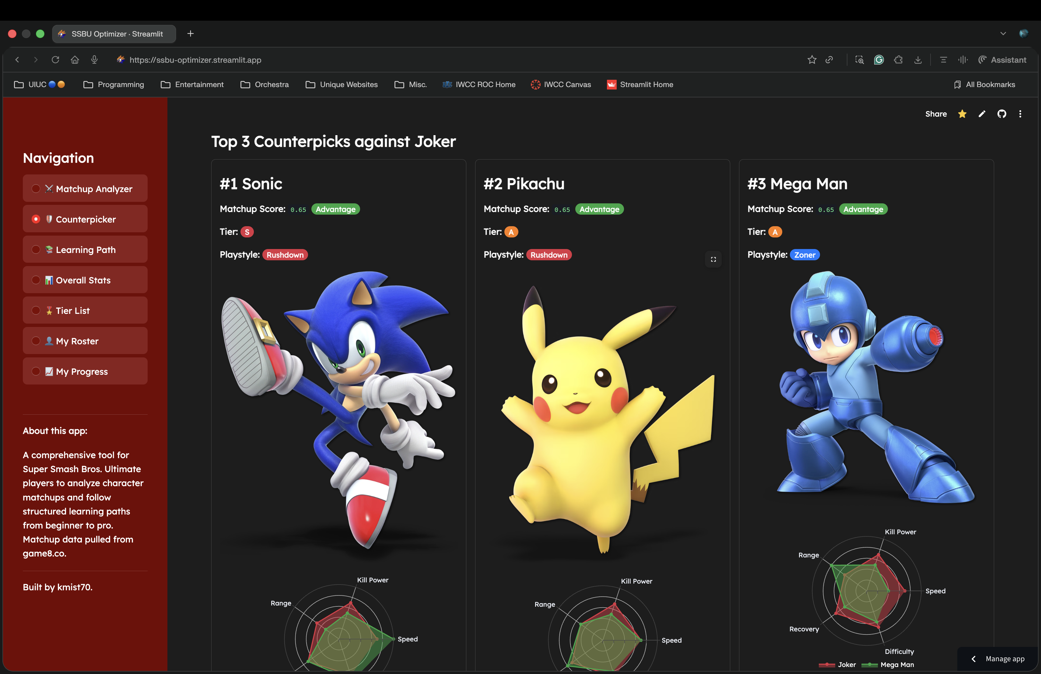Select the Counterpicker radio option

[x=85, y=219]
